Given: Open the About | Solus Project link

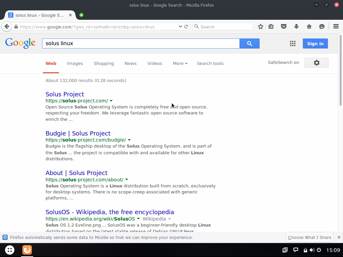Looking at the screenshot, I should (x=77, y=173).
